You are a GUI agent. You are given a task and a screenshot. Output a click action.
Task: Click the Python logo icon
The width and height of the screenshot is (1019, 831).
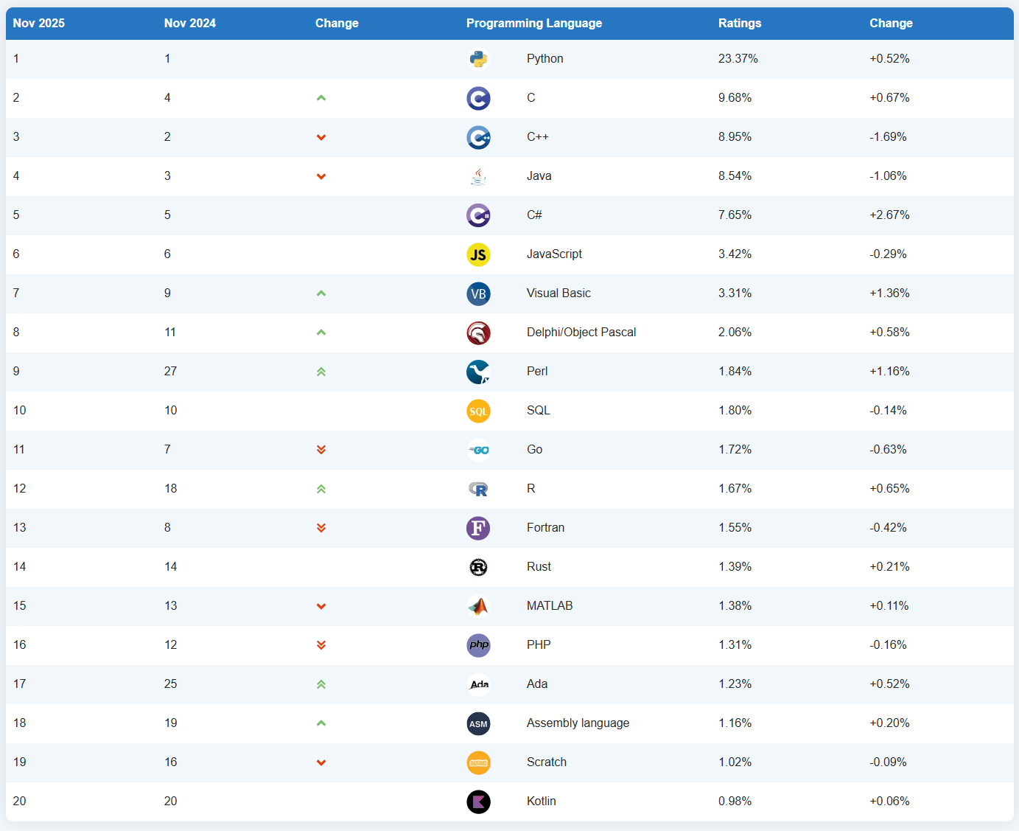coord(478,59)
